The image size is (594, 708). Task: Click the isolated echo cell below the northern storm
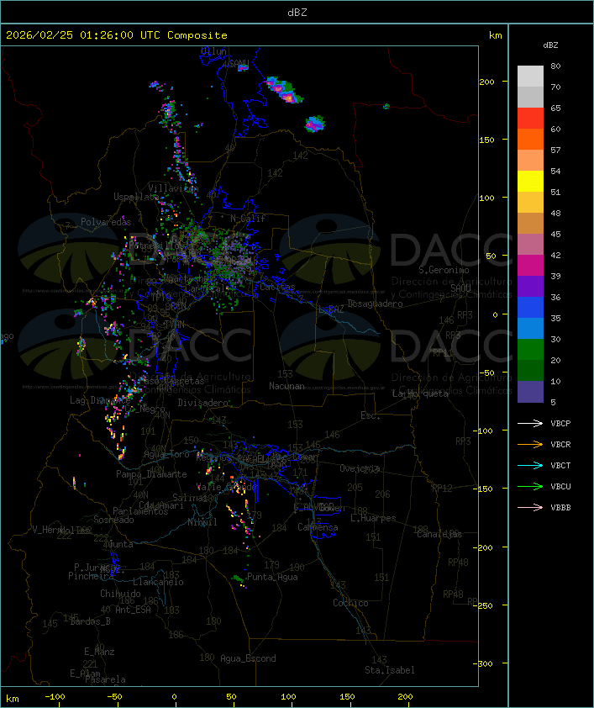click(315, 124)
